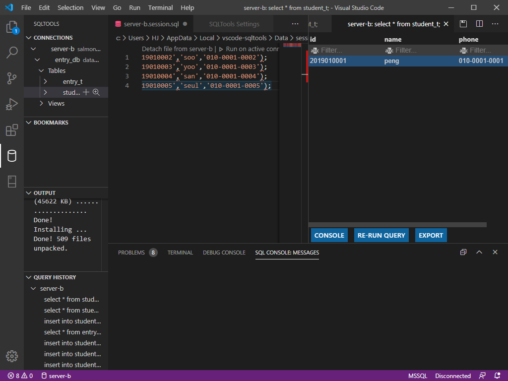Viewport: 508px width, 381px height.
Task: Click 'select * from stue...' history entry
Action: [71, 311]
